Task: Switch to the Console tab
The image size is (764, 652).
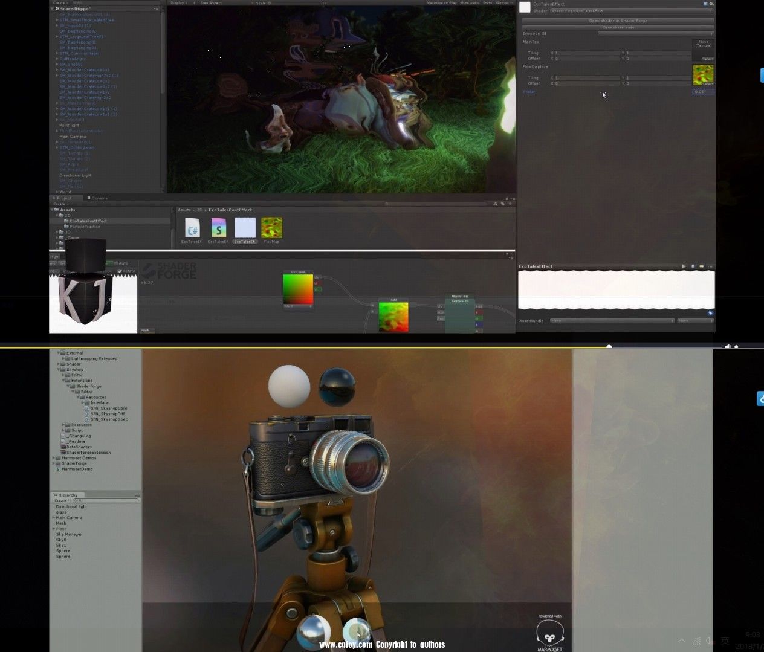Action: click(x=98, y=198)
